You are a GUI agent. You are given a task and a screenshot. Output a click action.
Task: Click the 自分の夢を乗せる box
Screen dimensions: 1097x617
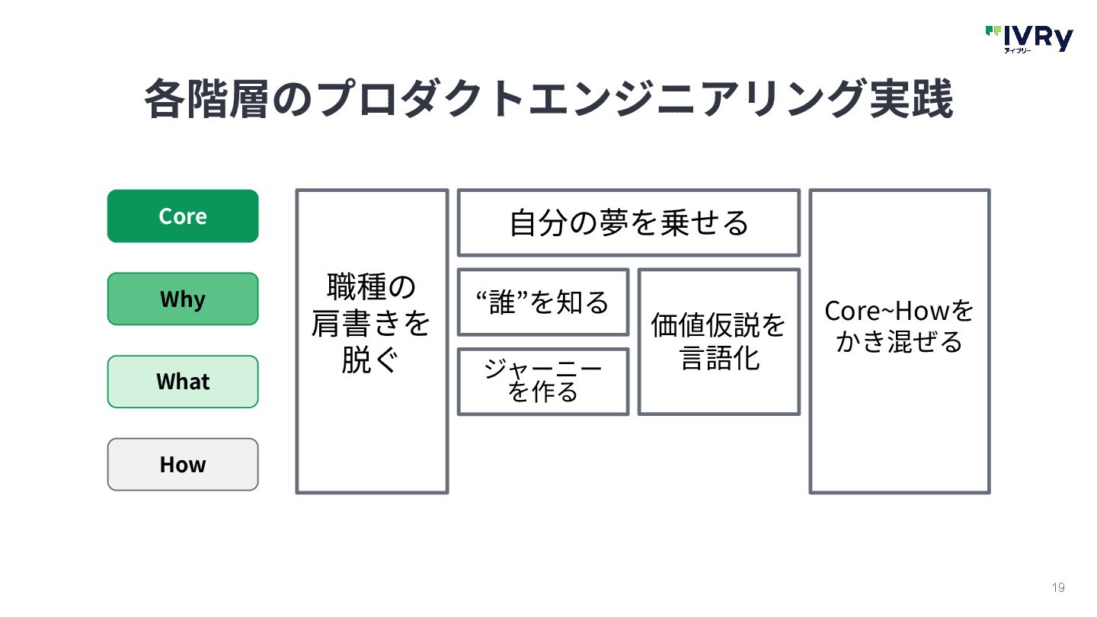(628, 222)
